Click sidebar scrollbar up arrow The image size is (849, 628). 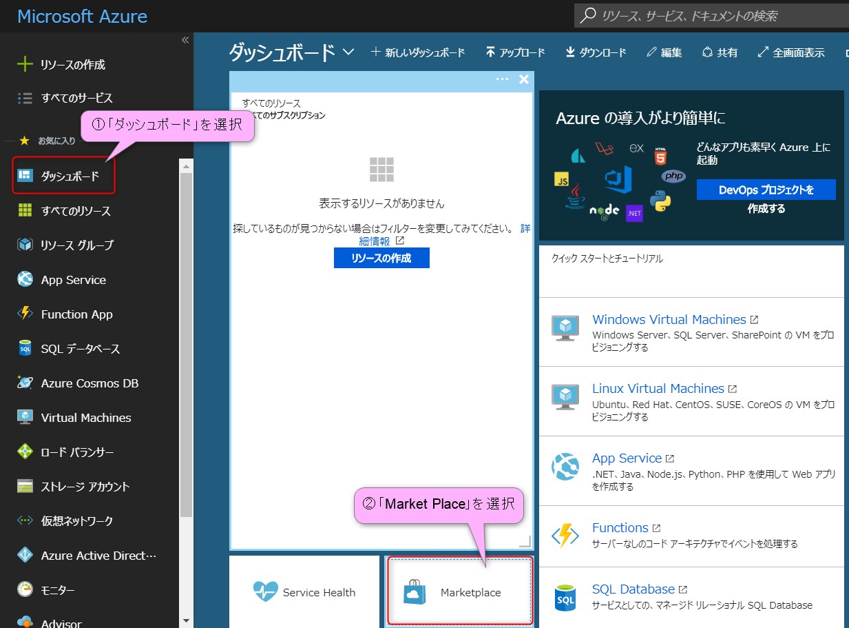[186, 165]
